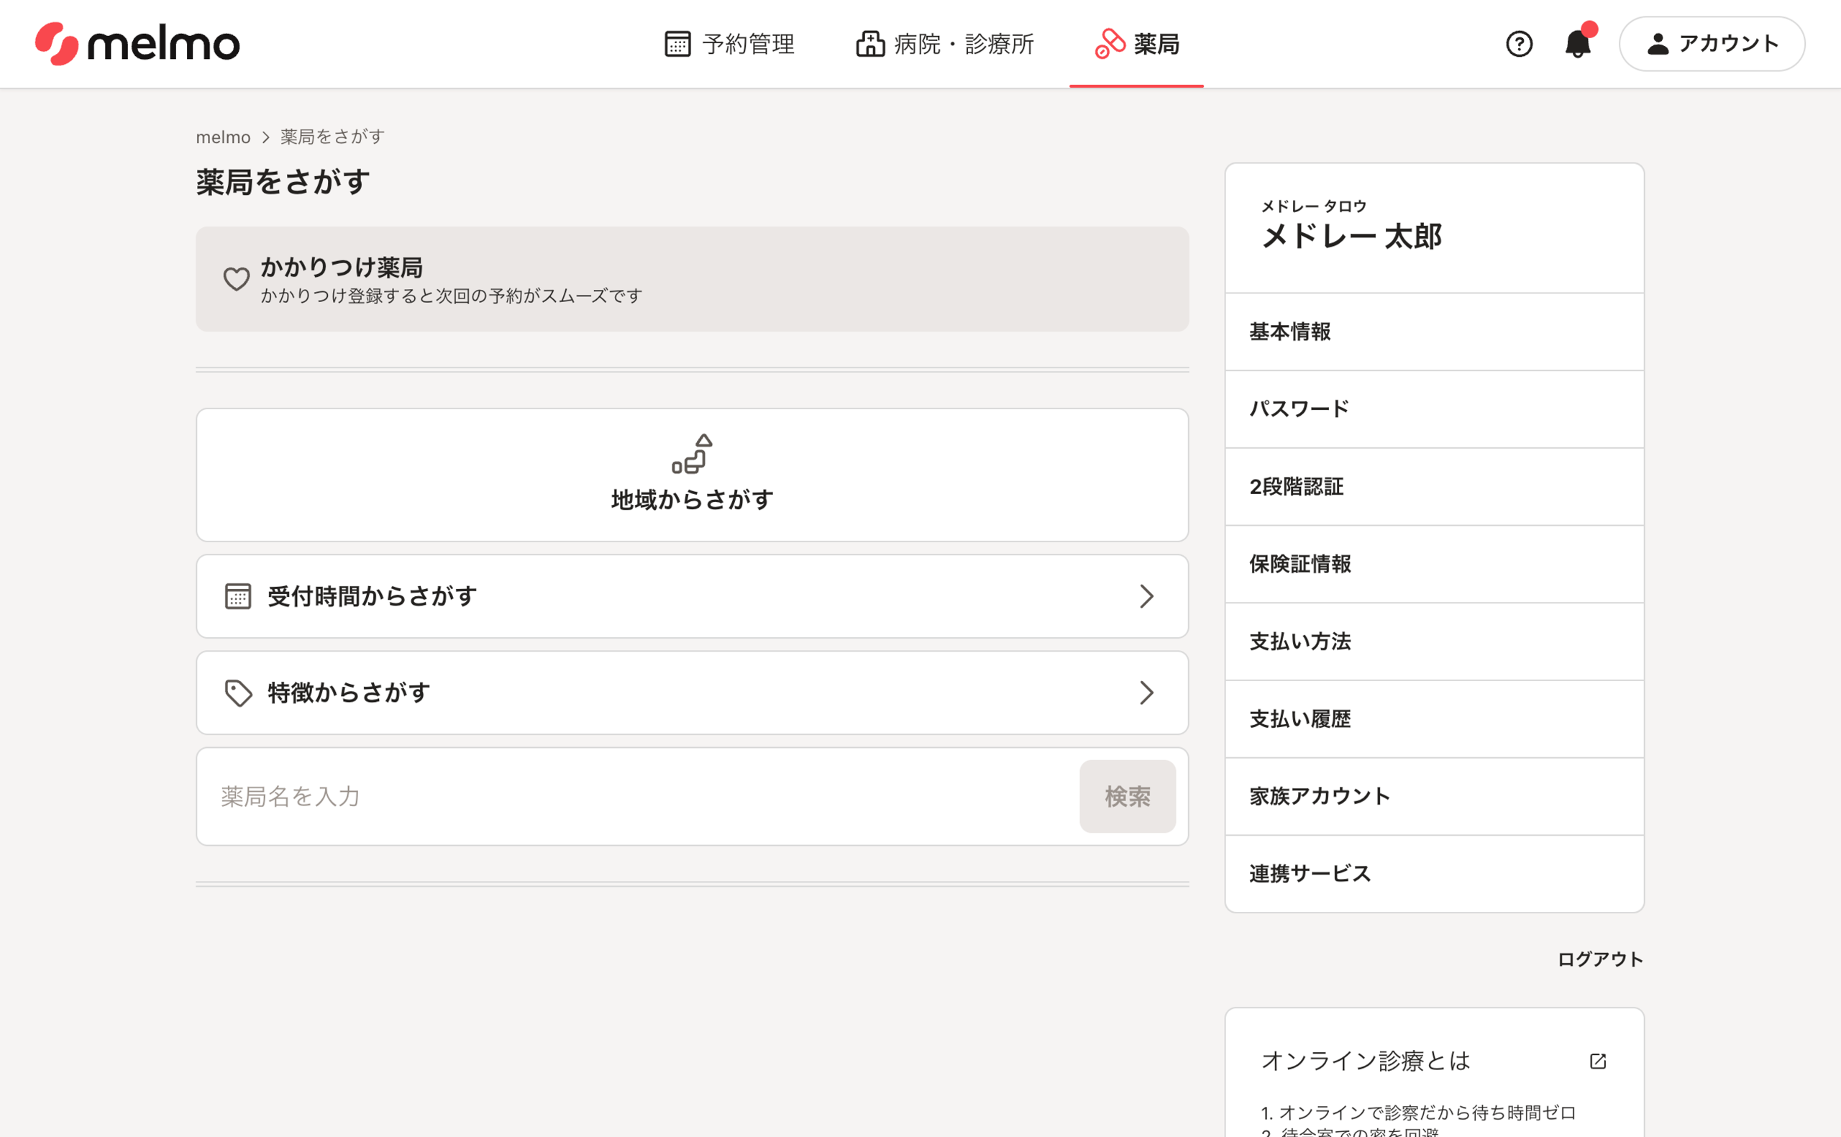Click the calendar icon beside 受付時間からさがす

(x=238, y=596)
